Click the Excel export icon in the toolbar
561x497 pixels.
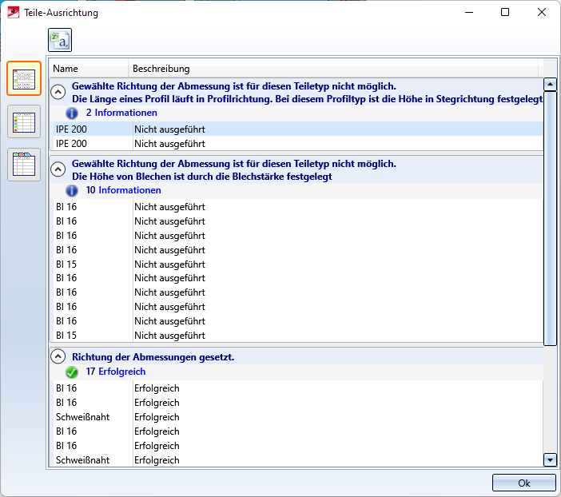(60, 40)
